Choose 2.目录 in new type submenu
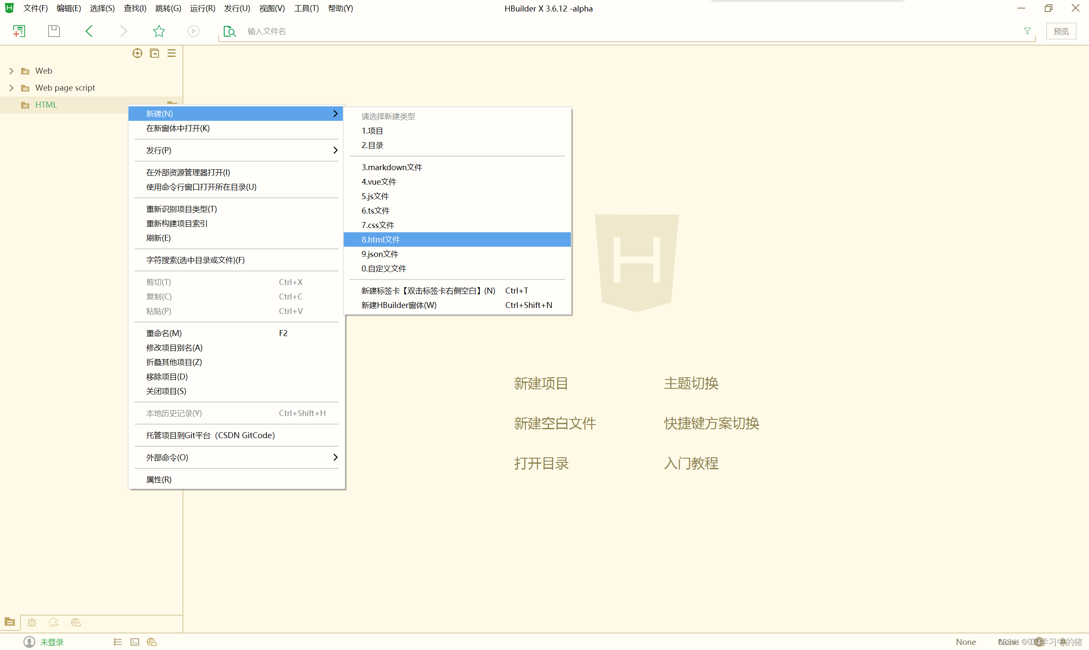 click(457, 145)
